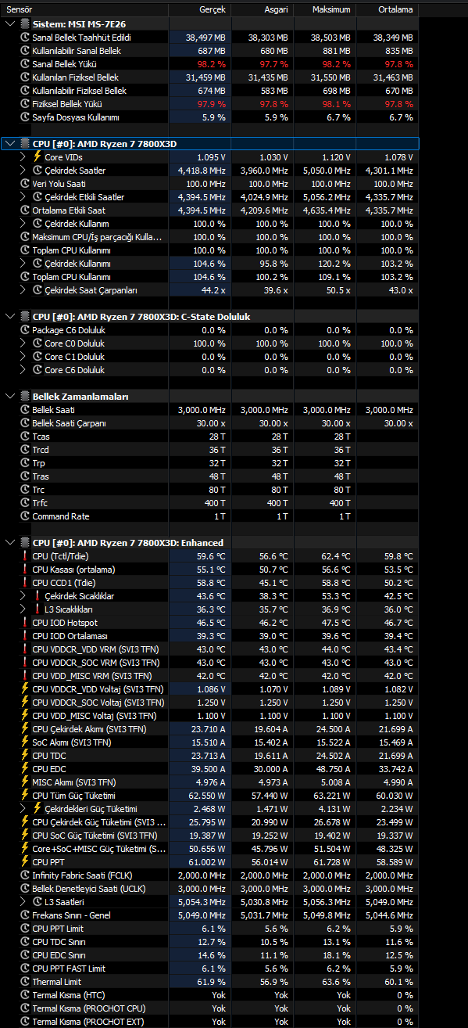
Task: Expand the Core C0 Doluluk row
Action: (23, 343)
